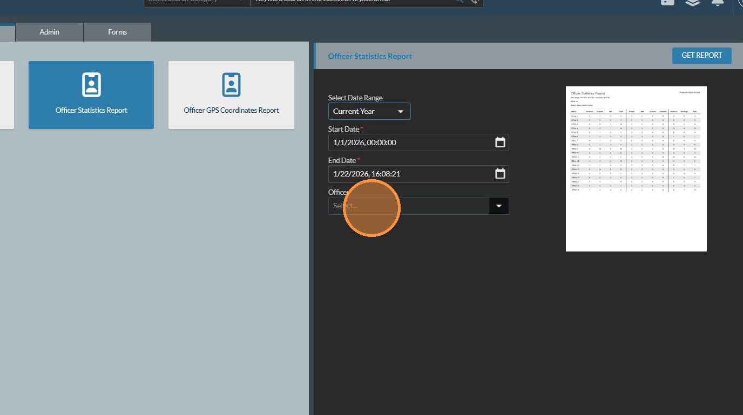Screen dimensions: 743x415
Task: Click the End Date field showing 1/22/2026
Action: click(418, 174)
